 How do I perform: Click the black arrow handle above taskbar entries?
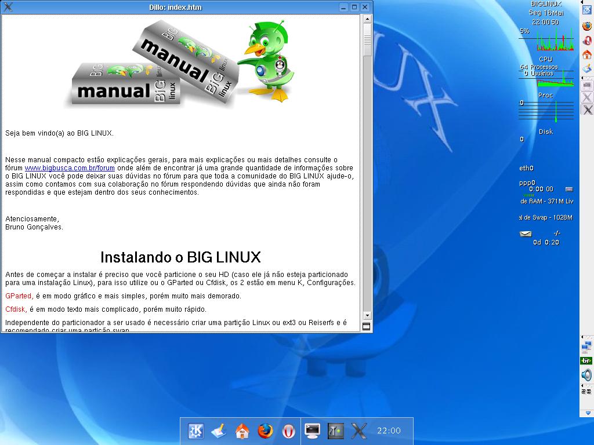tap(582, 78)
